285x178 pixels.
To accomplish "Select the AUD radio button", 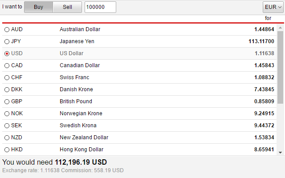I will click(x=7, y=29).
